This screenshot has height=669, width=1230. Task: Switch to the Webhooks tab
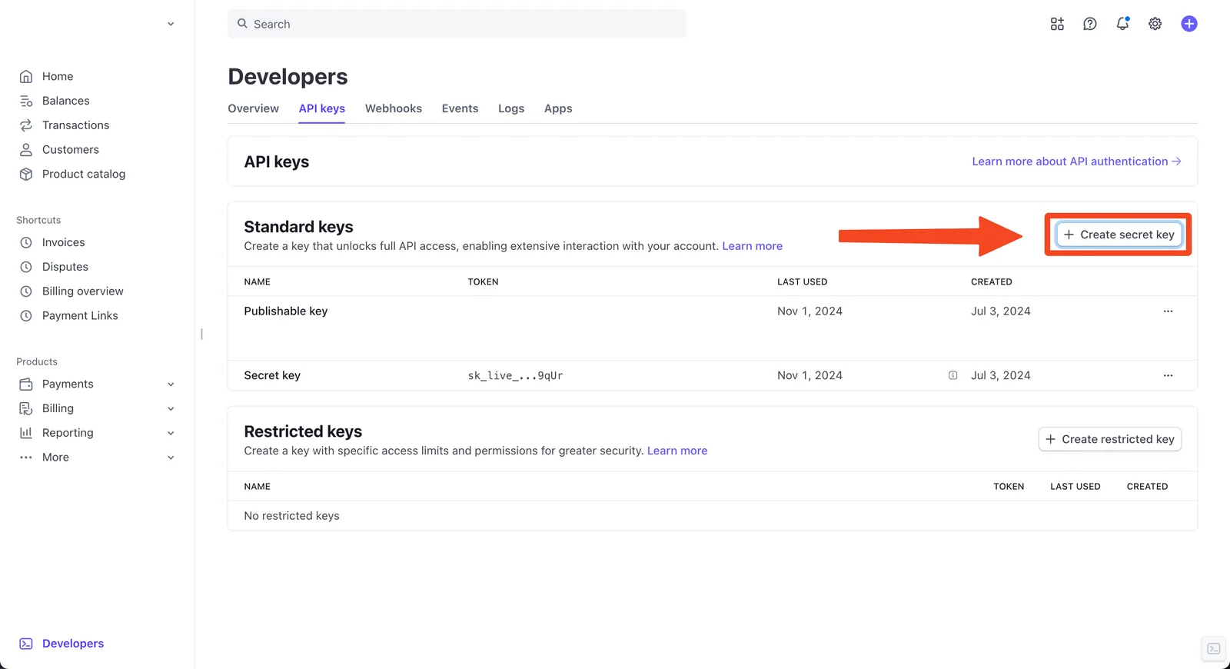pos(394,108)
